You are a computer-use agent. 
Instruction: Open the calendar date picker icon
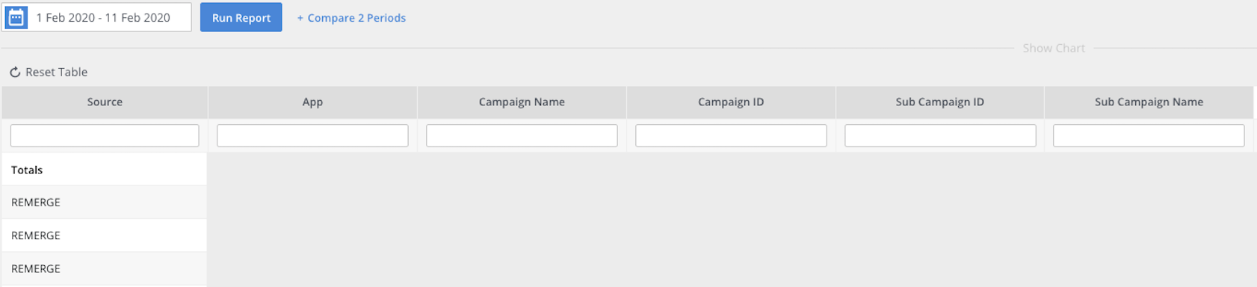click(x=16, y=17)
